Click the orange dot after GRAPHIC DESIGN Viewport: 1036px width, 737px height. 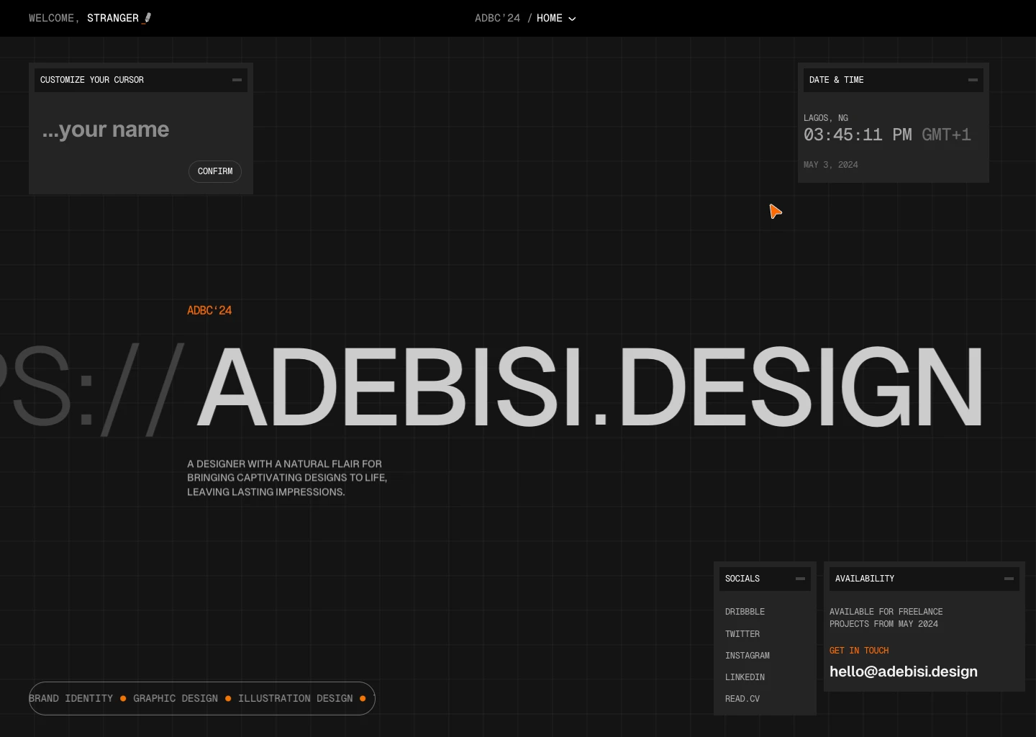(228, 698)
